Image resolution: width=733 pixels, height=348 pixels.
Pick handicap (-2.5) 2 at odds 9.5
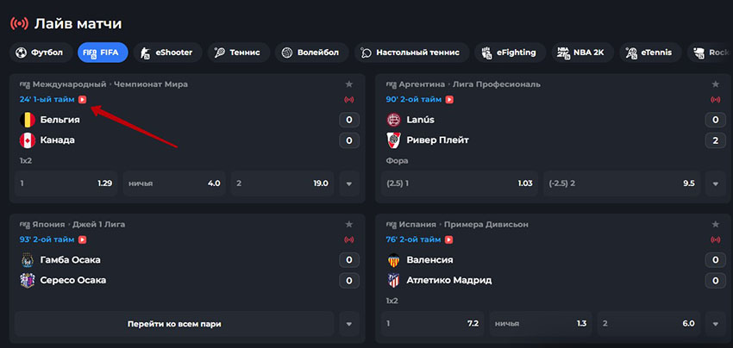[623, 183]
